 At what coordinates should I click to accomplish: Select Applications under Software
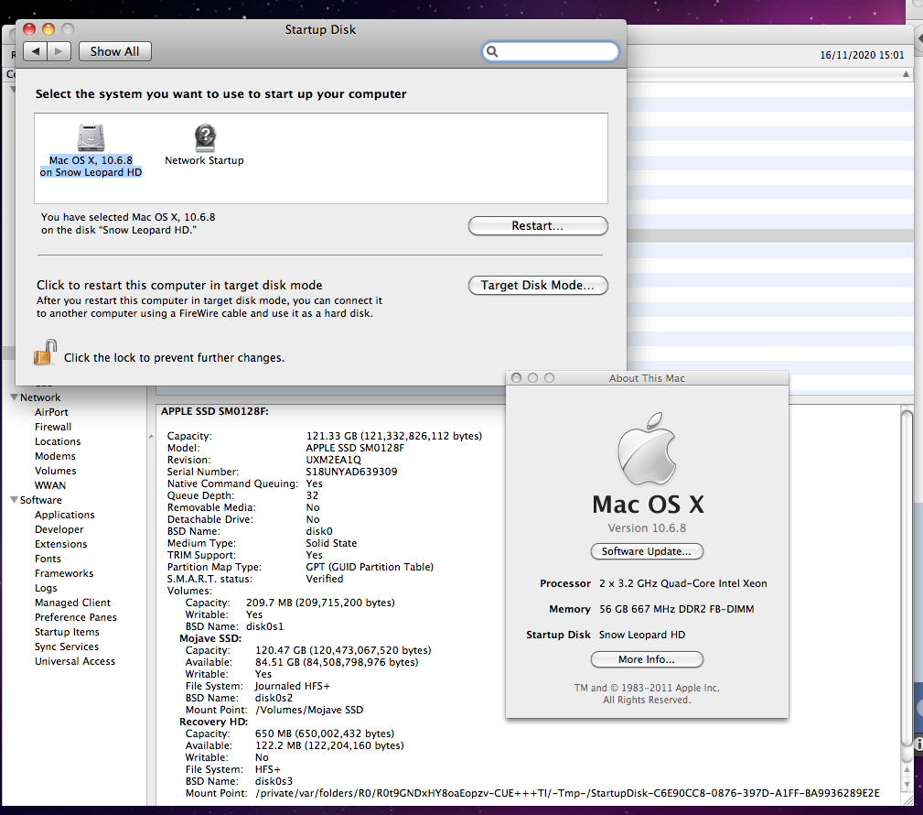click(64, 515)
